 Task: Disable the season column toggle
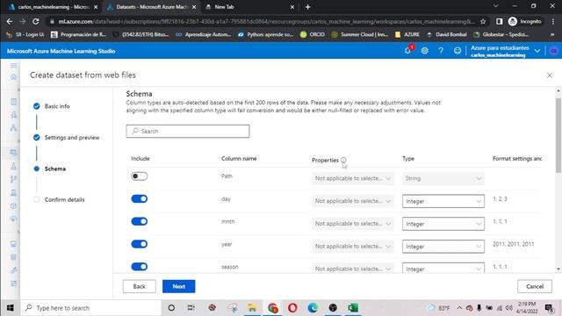click(139, 267)
